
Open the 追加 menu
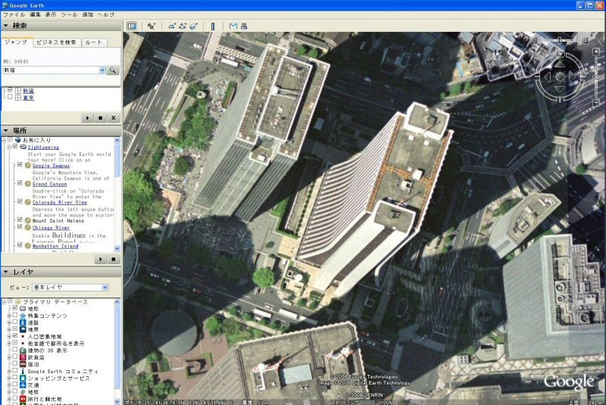click(x=88, y=14)
